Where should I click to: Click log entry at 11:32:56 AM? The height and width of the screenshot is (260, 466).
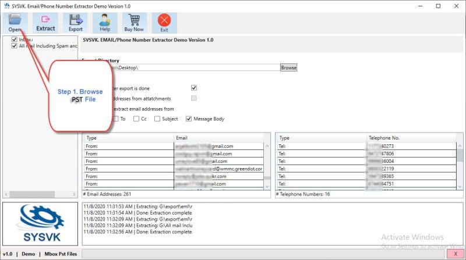pyautogui.click(x=138, y=232)
